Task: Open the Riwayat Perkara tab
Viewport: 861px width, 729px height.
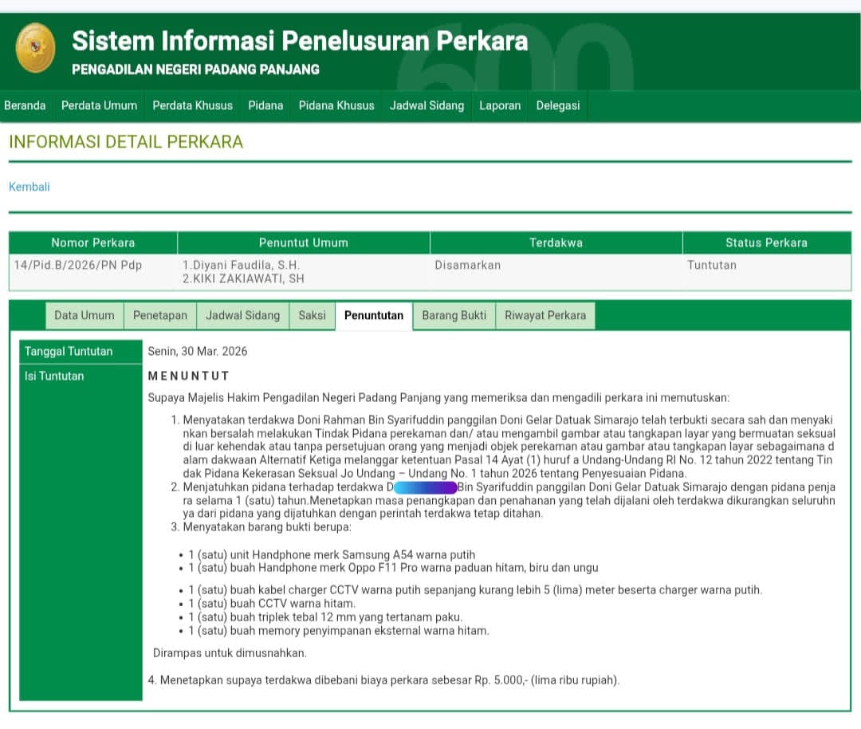Action: 545,316
